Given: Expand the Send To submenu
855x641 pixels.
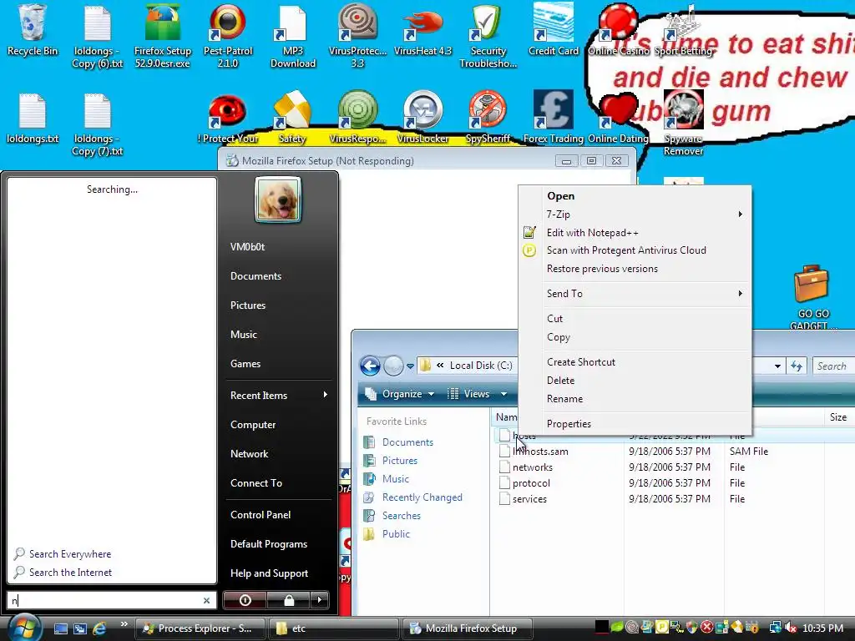Looking at the screenshot, I should (635, 293).
